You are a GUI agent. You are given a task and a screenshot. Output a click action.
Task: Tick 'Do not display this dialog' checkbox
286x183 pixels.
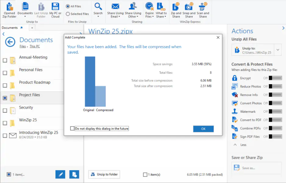(x=72, y=129)
